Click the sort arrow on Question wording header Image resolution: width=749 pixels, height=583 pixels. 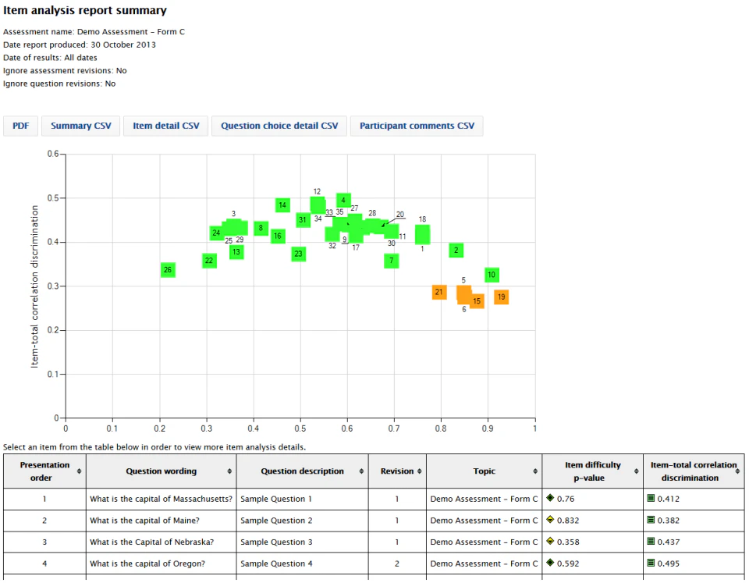click(231, 471)
